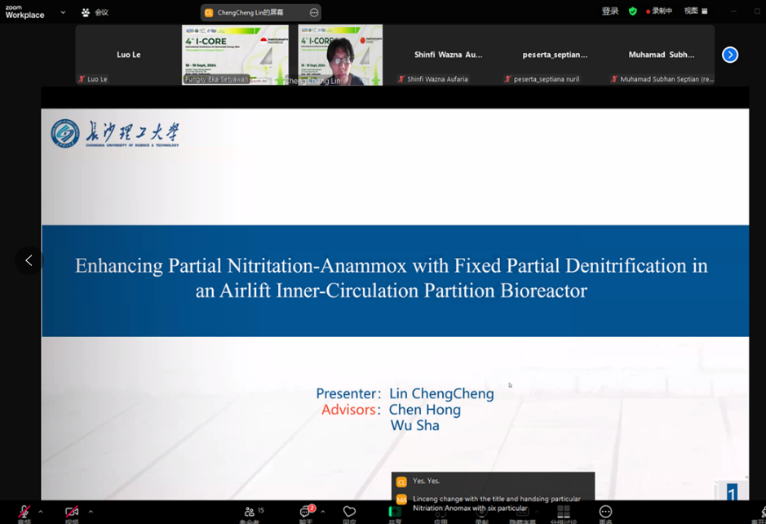Open the 会议 meeting tab

pyautogui.click(x=95, y=12)
